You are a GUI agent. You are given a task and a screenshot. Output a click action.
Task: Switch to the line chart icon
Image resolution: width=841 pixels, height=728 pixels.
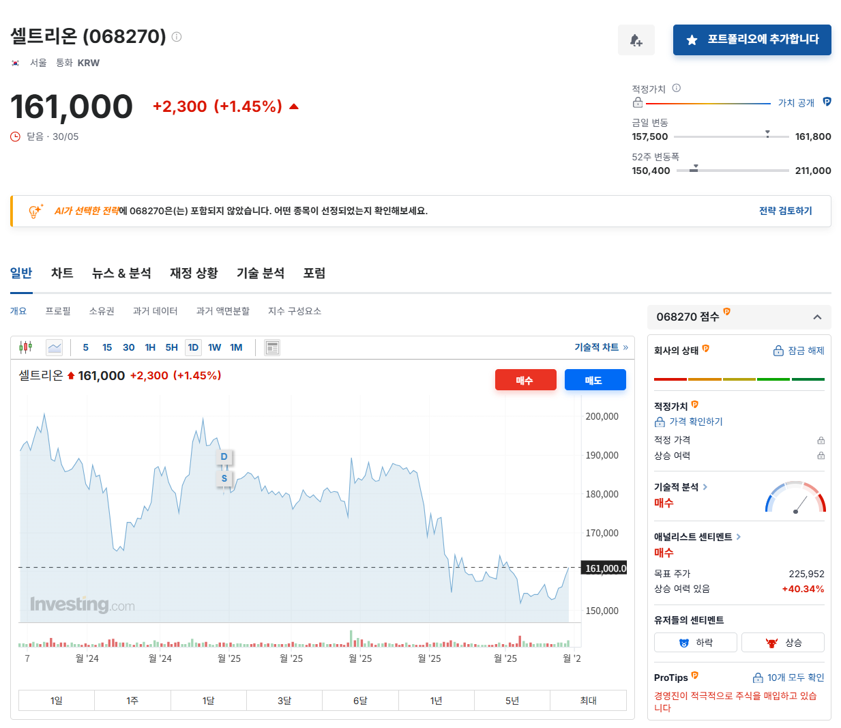[54, 347]
